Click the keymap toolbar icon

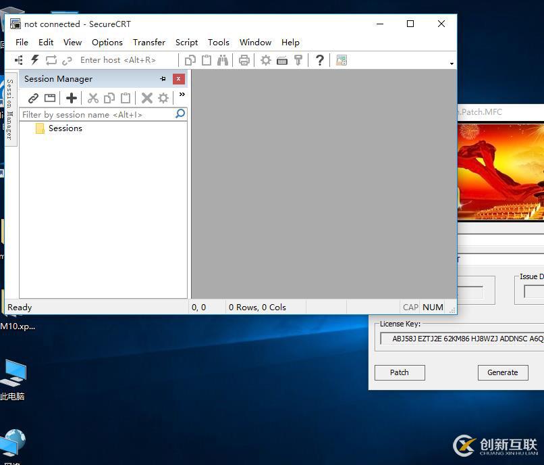pos(282,60)
